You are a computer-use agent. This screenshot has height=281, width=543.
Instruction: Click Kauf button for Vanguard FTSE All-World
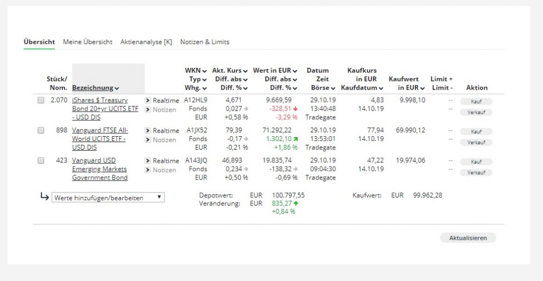point(476,132)
